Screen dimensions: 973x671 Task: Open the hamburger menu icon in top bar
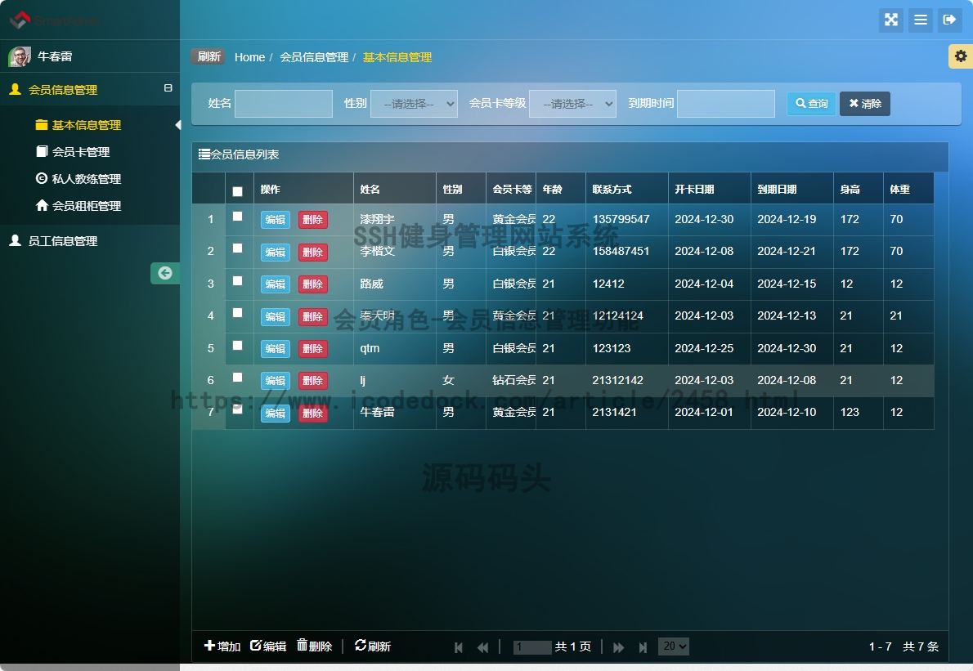point(920,20)
